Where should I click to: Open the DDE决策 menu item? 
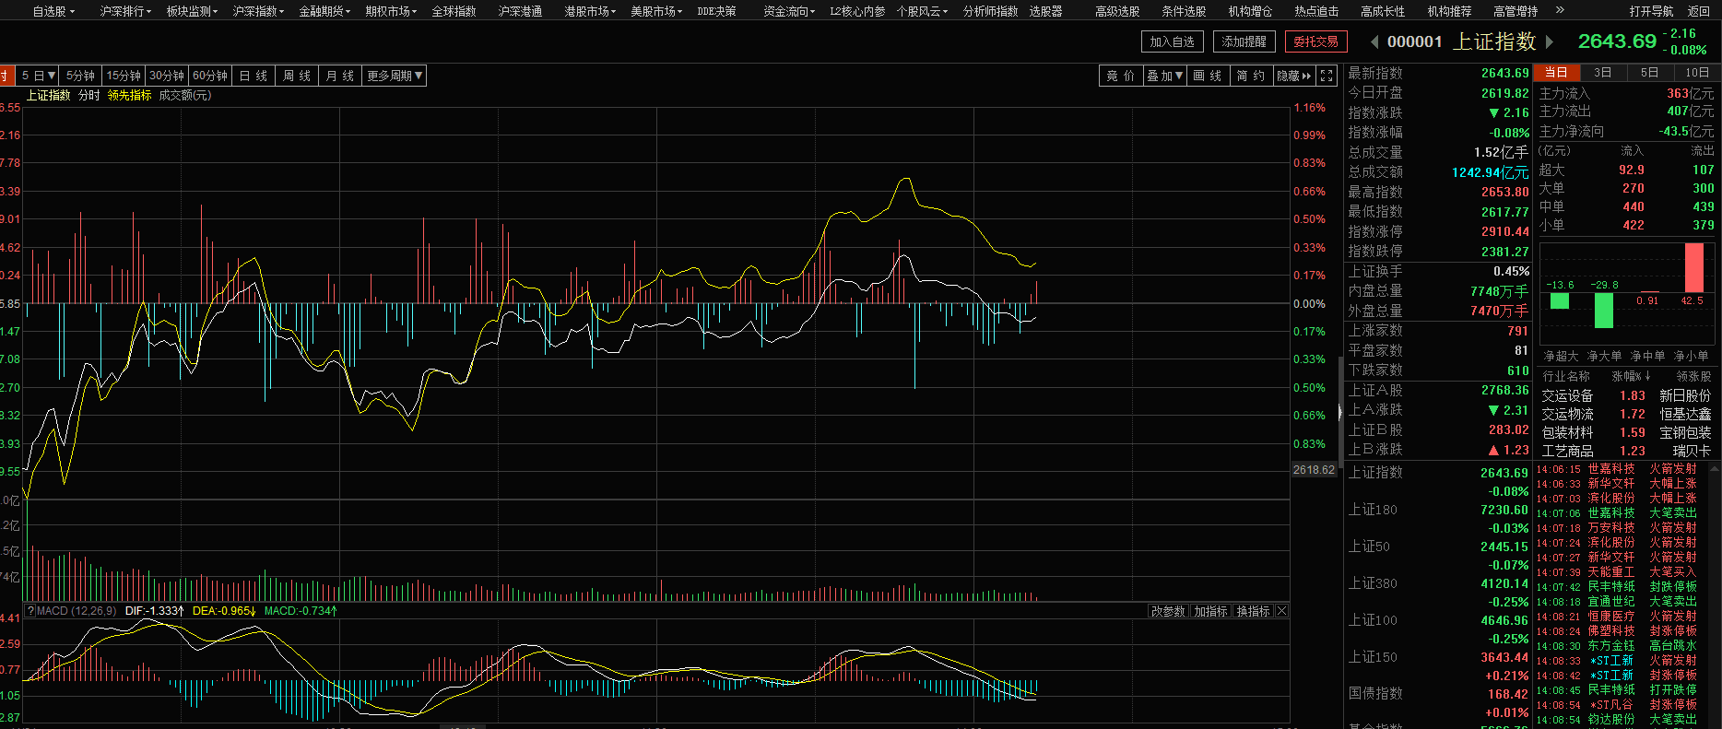pos(716,11)
